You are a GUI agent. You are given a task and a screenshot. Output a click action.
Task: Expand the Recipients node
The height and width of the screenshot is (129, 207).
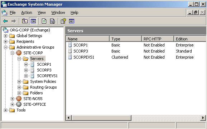pos(5,42)
